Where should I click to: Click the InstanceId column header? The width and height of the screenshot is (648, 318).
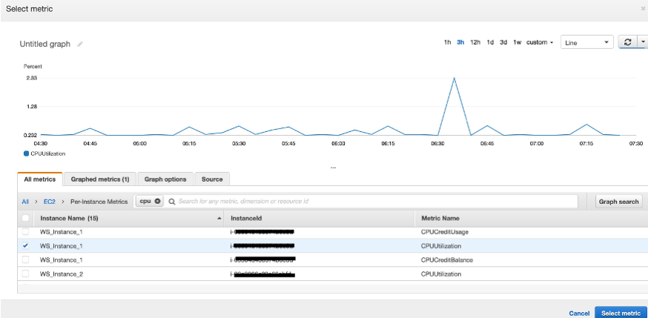click(246, 218)
